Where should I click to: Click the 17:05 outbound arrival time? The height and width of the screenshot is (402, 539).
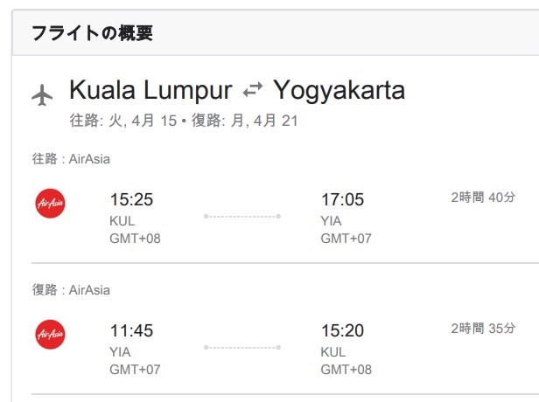pos(343,200)
